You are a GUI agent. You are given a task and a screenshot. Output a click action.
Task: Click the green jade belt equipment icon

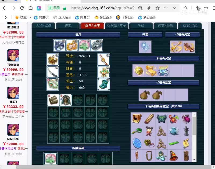pos(53,84)
